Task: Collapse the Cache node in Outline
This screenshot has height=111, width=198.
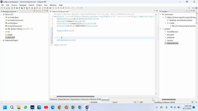Action: (166, 23)
